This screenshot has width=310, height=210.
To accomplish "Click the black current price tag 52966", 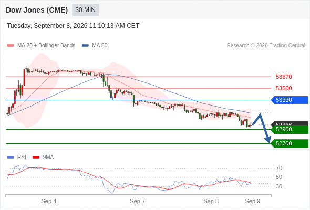I will pyautogui.click(x=290, y=124).
